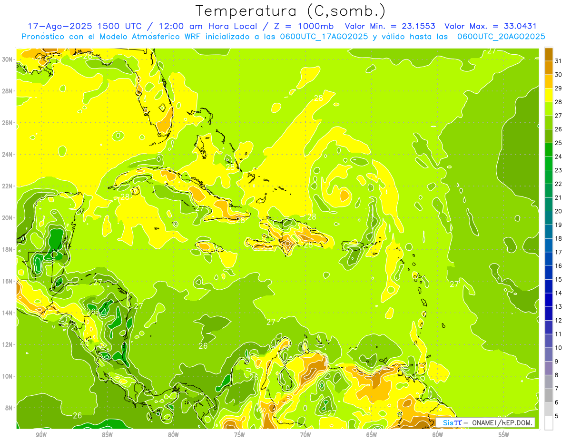Click the 55W longitude axis label
The image size is (571, 441).
coord(504,434)
